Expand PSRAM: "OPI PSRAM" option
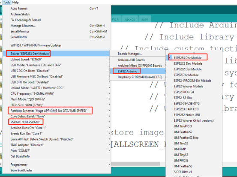This screenshot has height=177, width=237. pyautogui.click(x=57, y=122)
